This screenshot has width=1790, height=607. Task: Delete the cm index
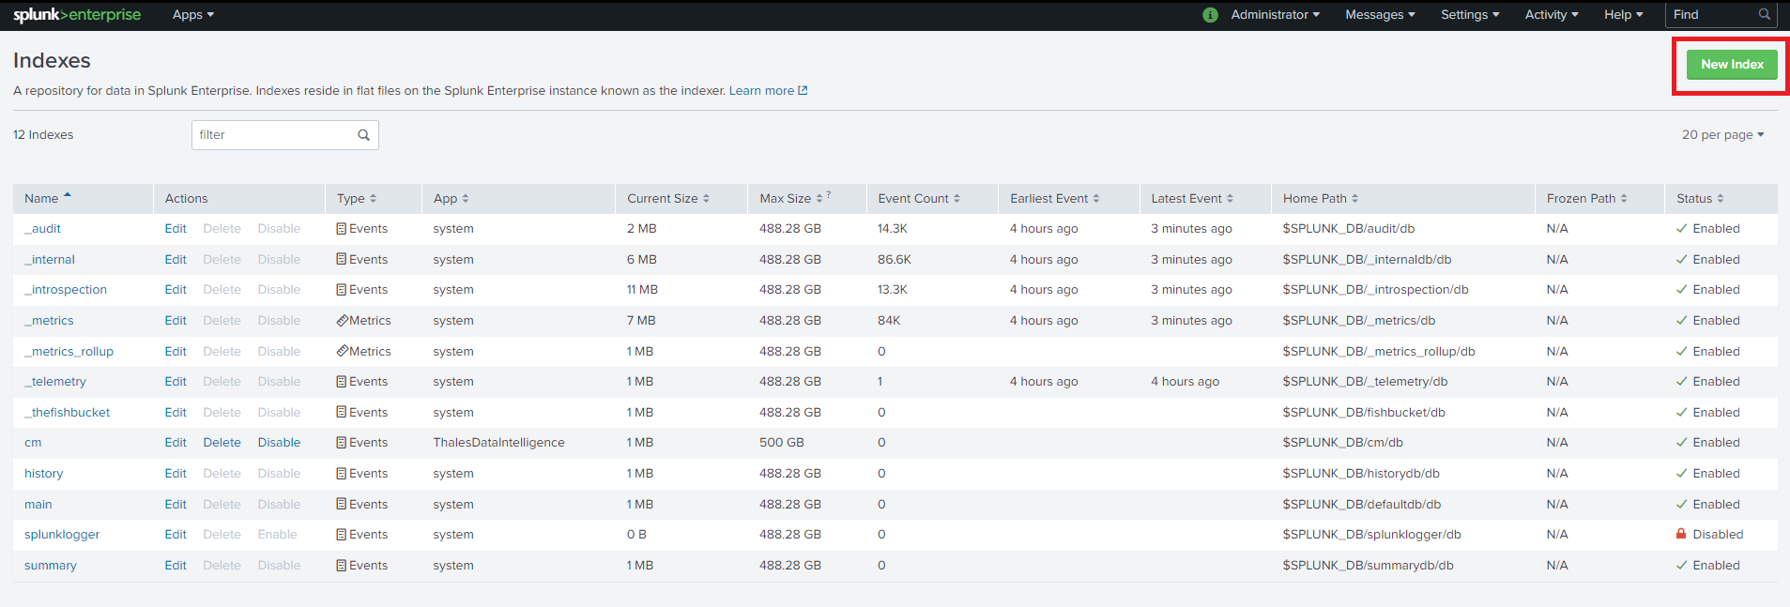pyautogui.click(x=222, y=443)
